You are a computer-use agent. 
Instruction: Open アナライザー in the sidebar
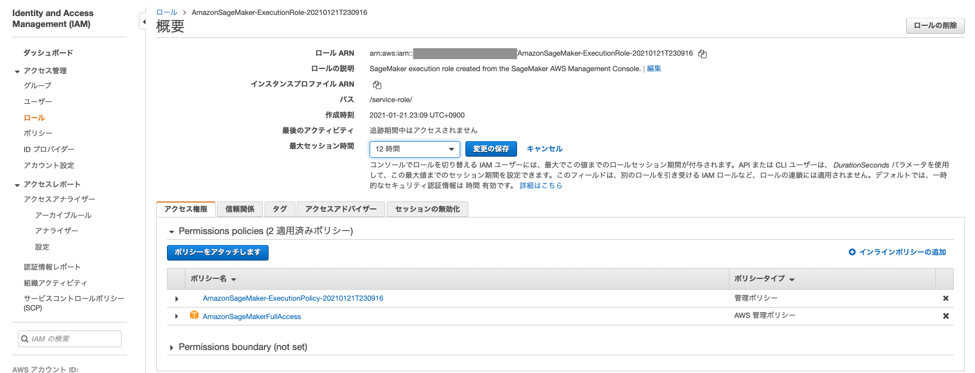(56, 231)
